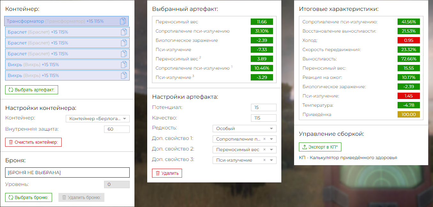Clear Доп. свойство 2 with the × icon
The image size is (433, 207).
(264, 149)
